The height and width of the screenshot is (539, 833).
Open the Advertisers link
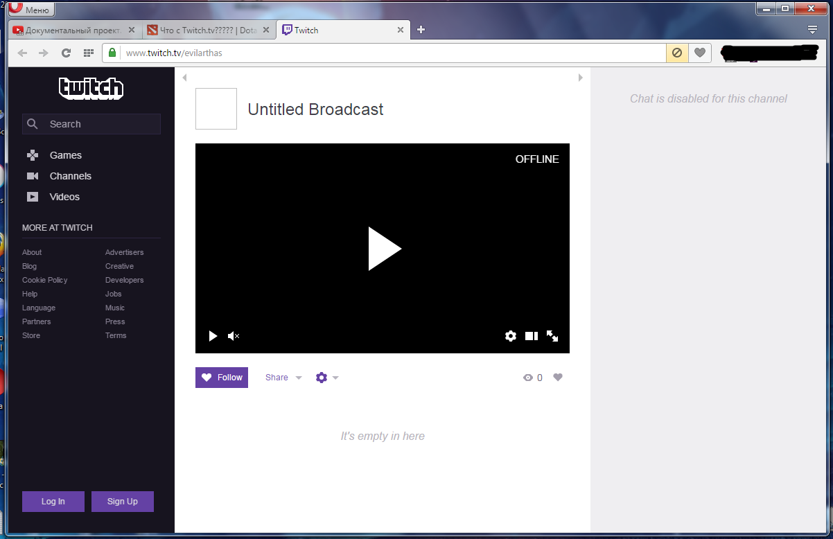pos(125,252)
